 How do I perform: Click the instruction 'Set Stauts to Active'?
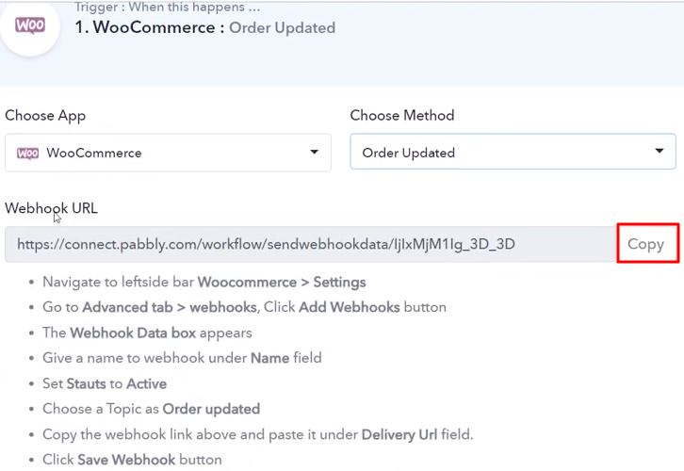pyautogui.click(x=105, y=383)
